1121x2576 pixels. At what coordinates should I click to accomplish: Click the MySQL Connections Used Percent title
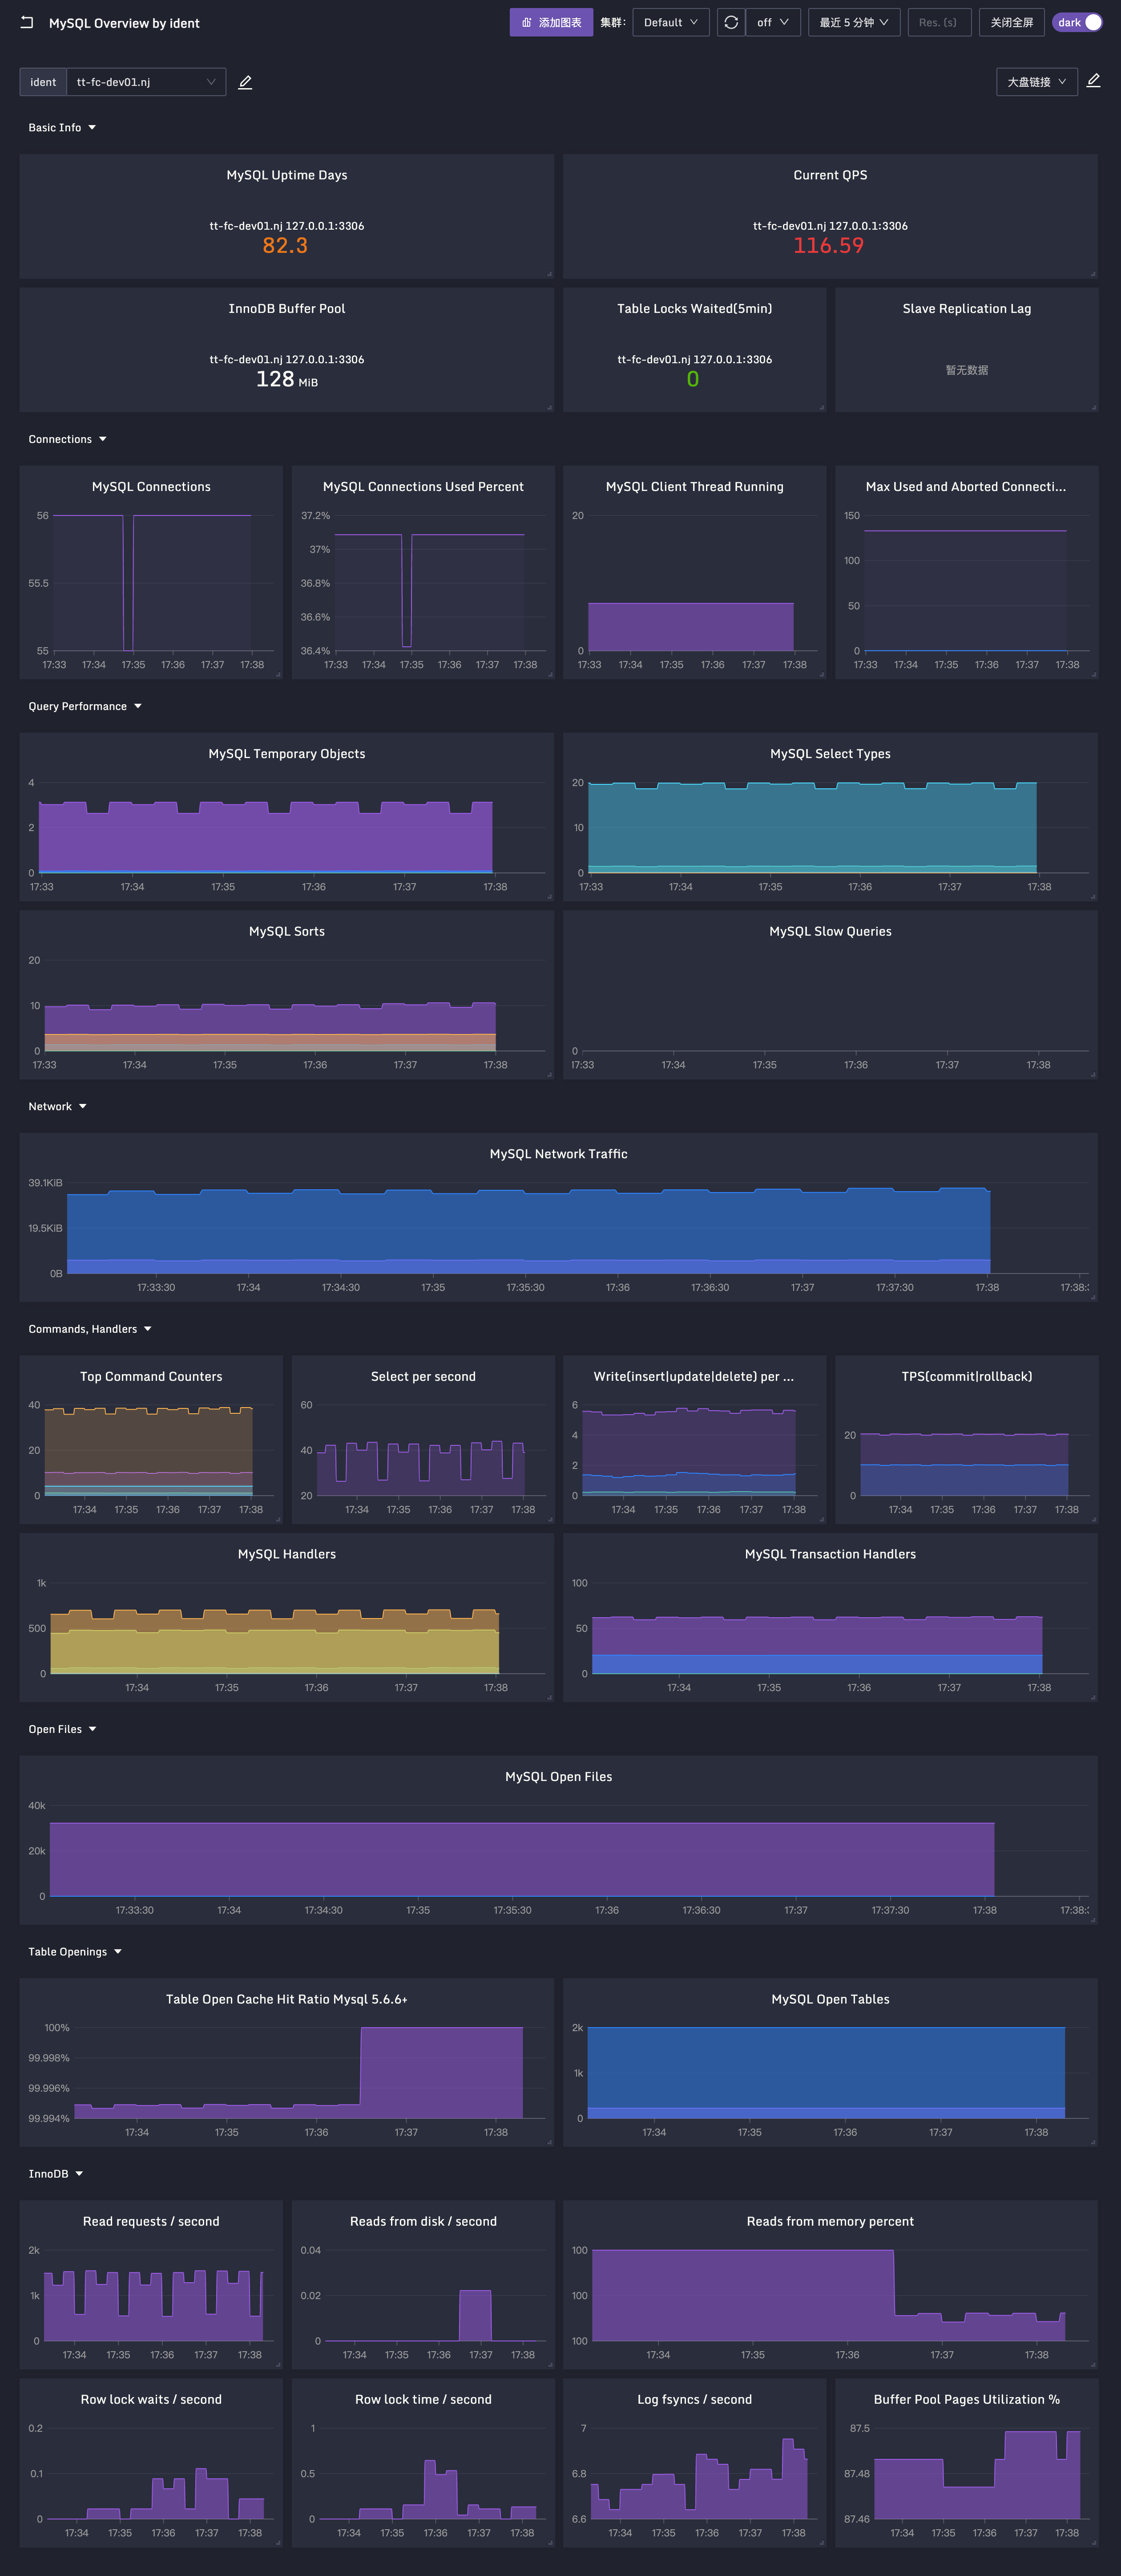[x=423, y=487]
